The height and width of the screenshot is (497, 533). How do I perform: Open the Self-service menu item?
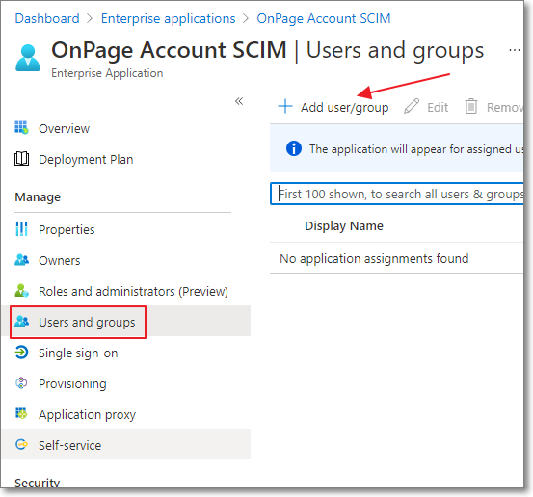click(69, 445)
